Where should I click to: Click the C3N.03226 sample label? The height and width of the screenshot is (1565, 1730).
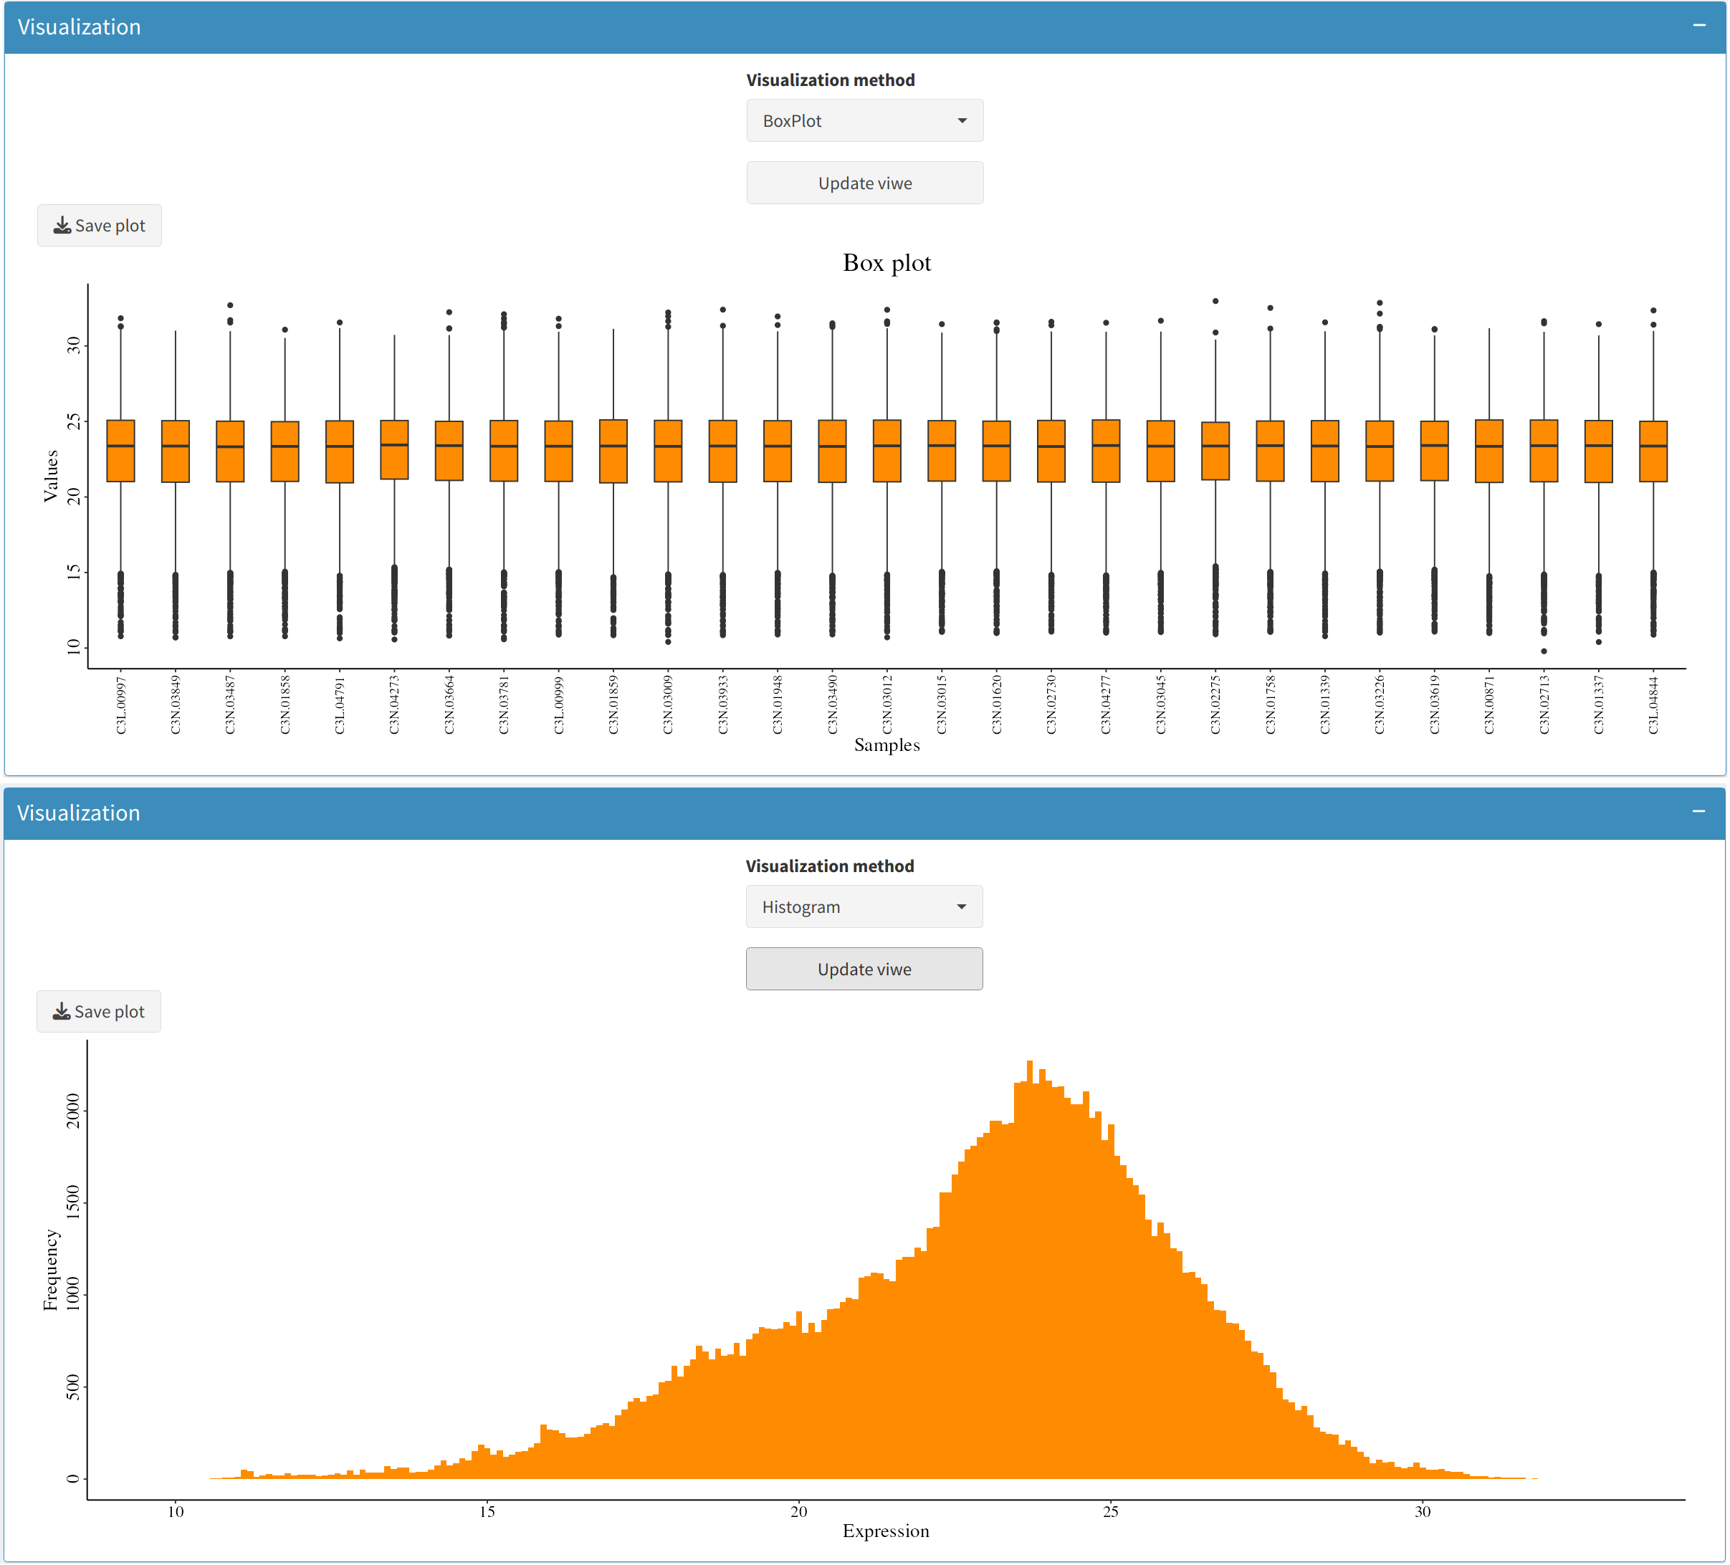[1380, 705]
